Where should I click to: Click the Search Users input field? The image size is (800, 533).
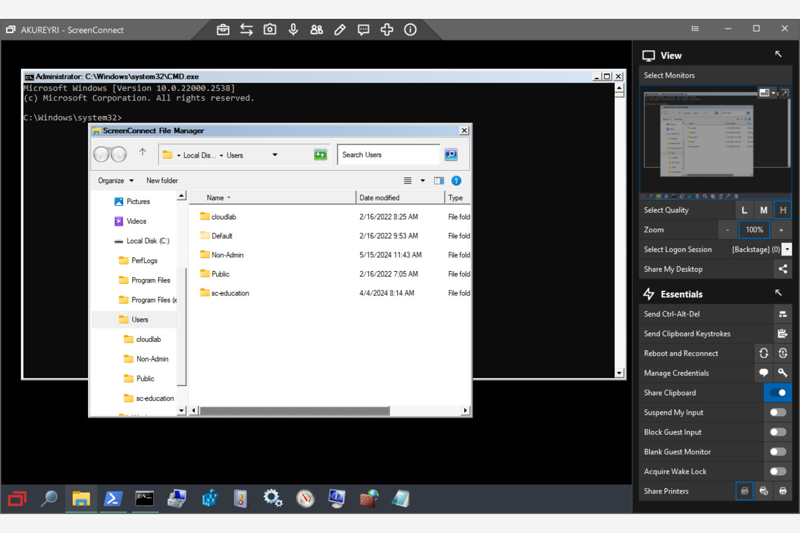pyautogui.click(x=388, y=154)
